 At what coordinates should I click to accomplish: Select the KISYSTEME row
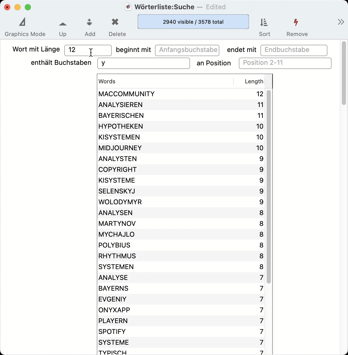pos(181,180)
